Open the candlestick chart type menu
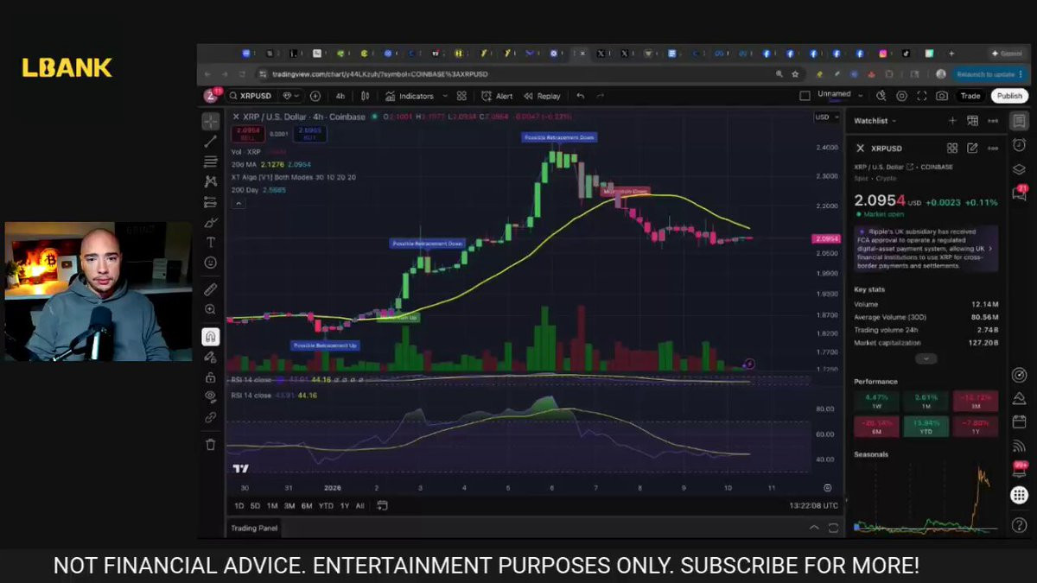This screenshot has width=1037, height=583. point(365,96)
